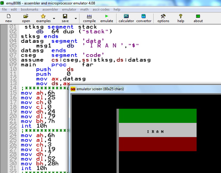Click 'mov ax,datasg' line

click(61, 79)
